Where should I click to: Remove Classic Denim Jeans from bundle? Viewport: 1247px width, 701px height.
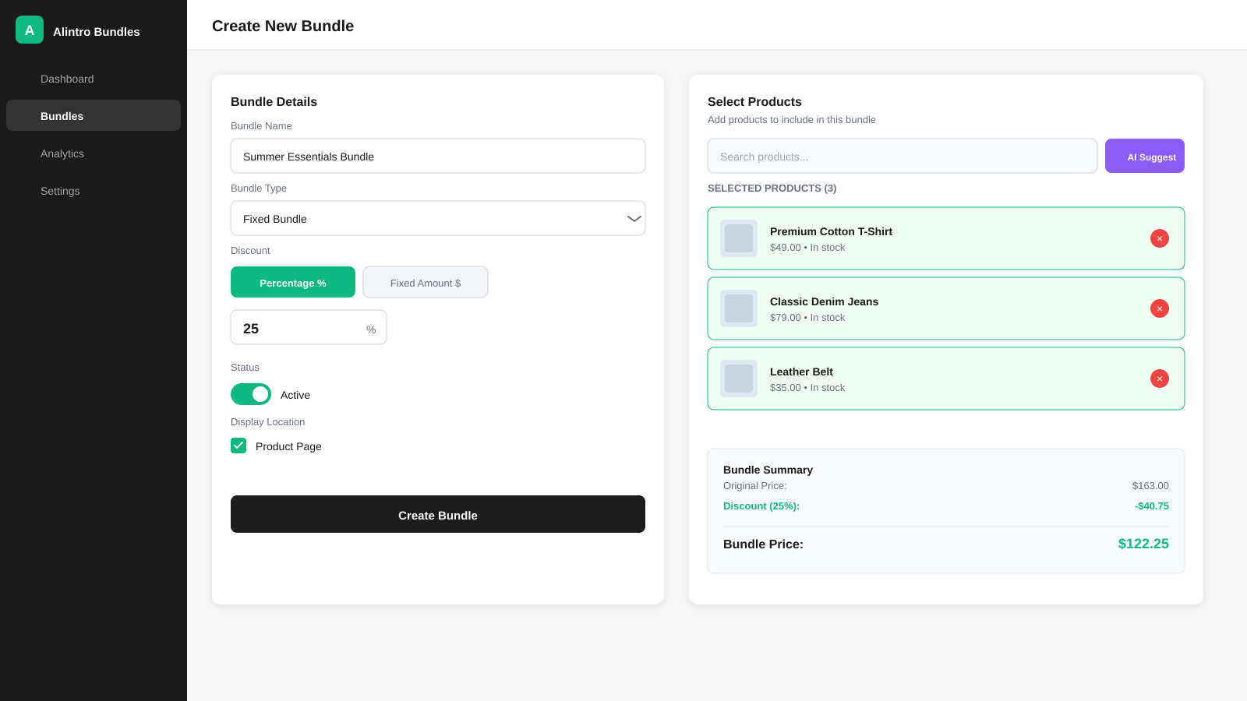[1160, 308]
